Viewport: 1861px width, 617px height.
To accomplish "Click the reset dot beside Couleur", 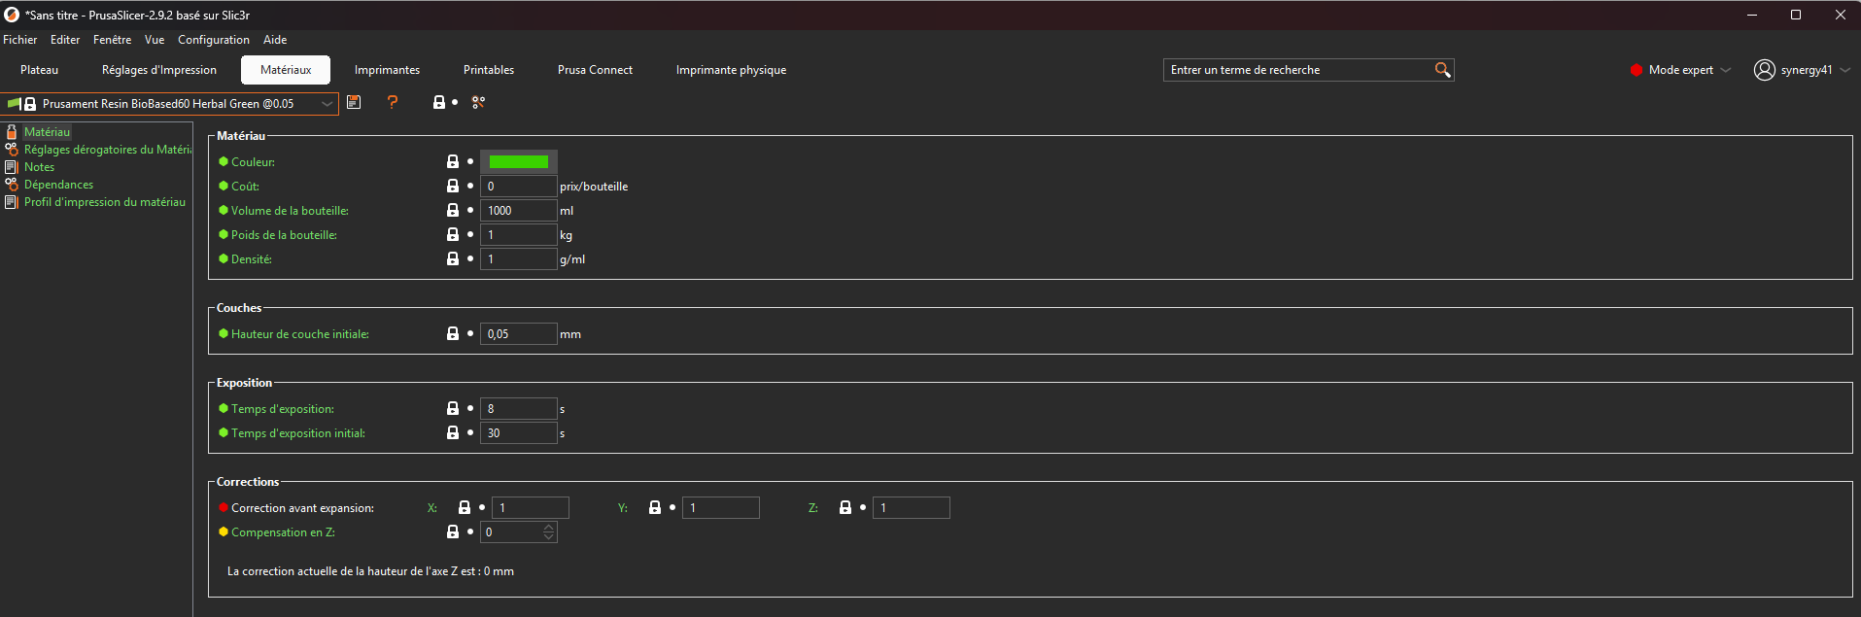I will coord(470,161).
